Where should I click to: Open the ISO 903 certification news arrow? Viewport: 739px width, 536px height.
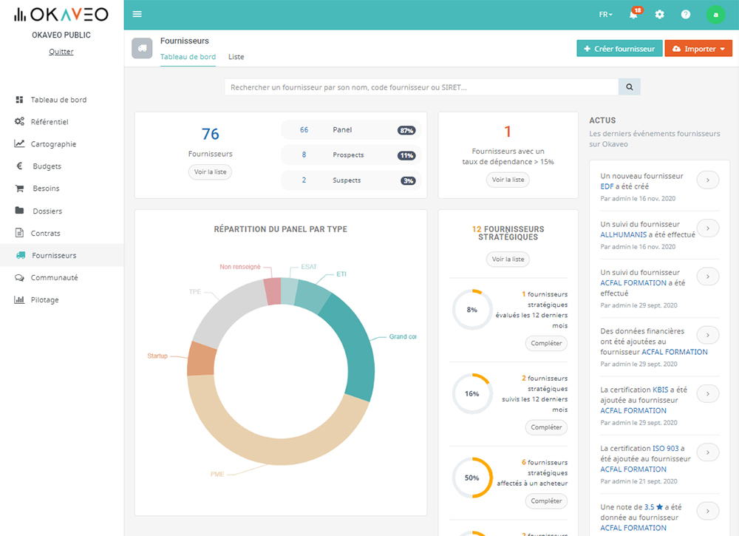pos(707,452)
